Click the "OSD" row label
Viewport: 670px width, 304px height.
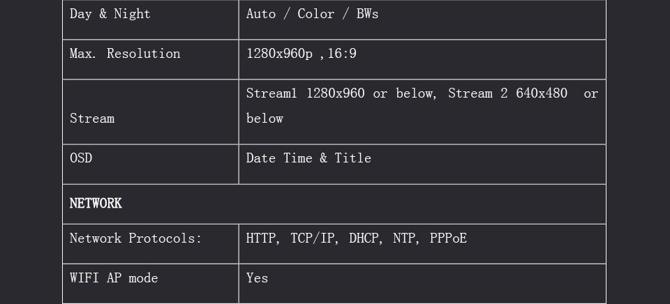point(81,158)
